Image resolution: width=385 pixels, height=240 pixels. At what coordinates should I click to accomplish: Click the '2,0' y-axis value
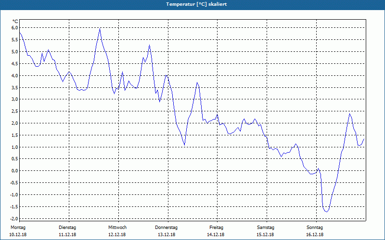coord(15,123)
